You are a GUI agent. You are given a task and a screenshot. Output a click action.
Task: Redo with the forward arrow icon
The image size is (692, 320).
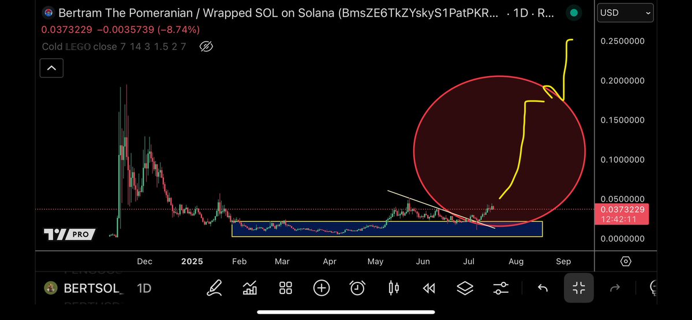(614, 289)
